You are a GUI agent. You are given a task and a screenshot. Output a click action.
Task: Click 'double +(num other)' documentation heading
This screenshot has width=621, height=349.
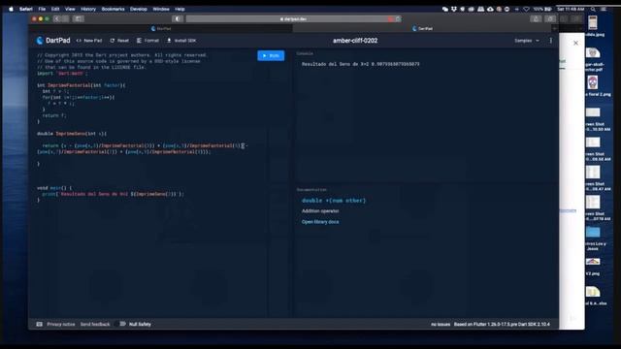[334, 201]
